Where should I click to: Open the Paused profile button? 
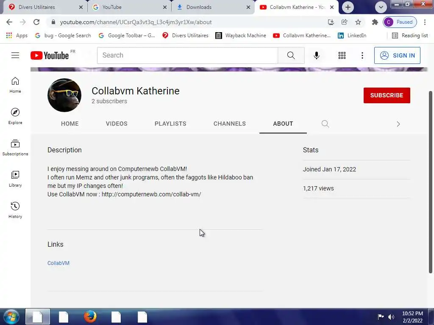click(x=400, y=22)
